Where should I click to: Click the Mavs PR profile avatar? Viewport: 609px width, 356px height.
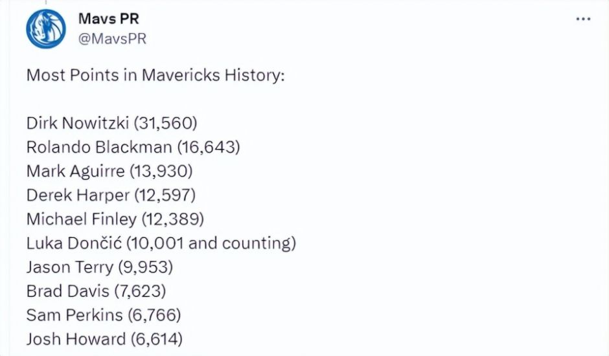46,29
